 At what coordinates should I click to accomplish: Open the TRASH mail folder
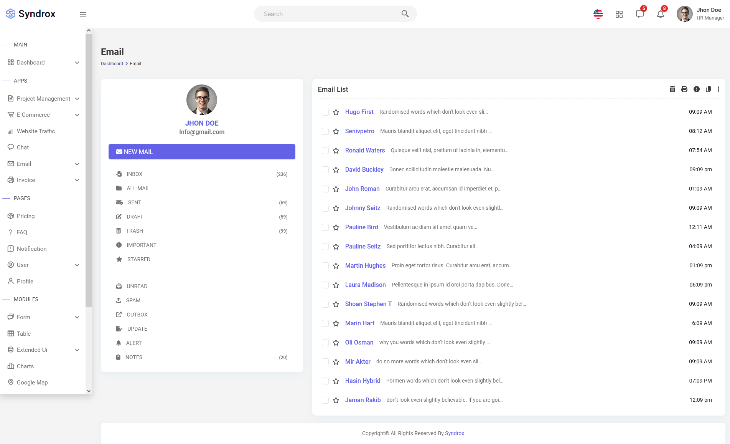(202, 231)
